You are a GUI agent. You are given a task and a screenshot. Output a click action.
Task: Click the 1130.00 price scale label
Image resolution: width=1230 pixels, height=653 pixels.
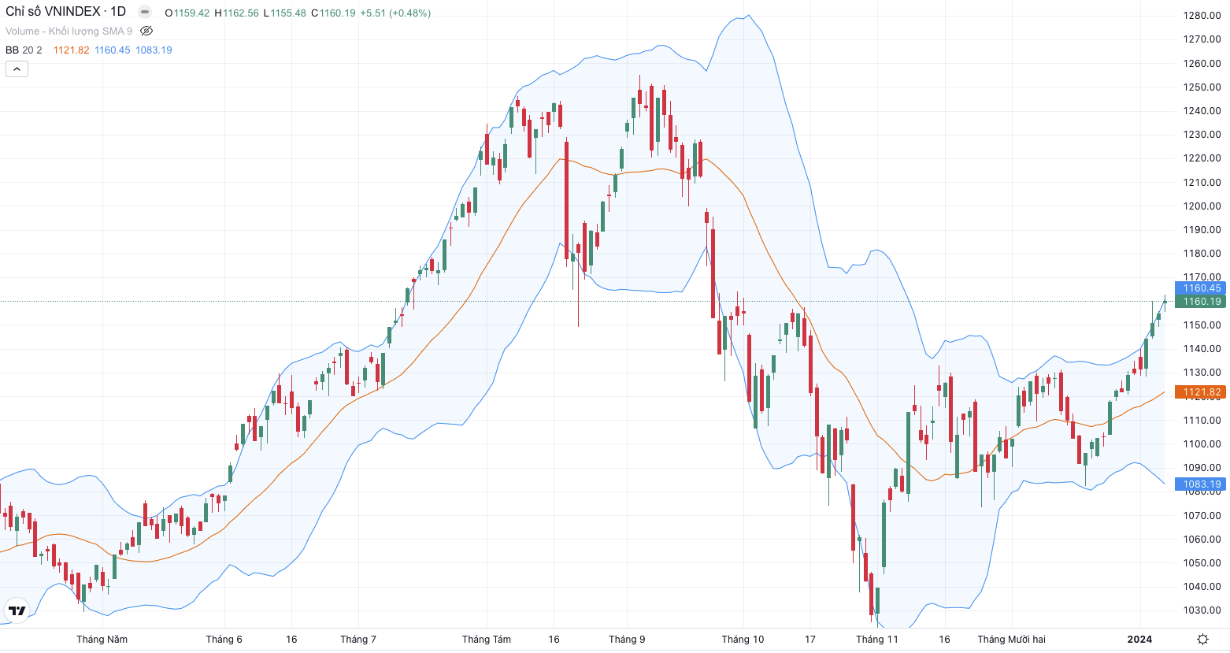click(x=1202, y=373)
